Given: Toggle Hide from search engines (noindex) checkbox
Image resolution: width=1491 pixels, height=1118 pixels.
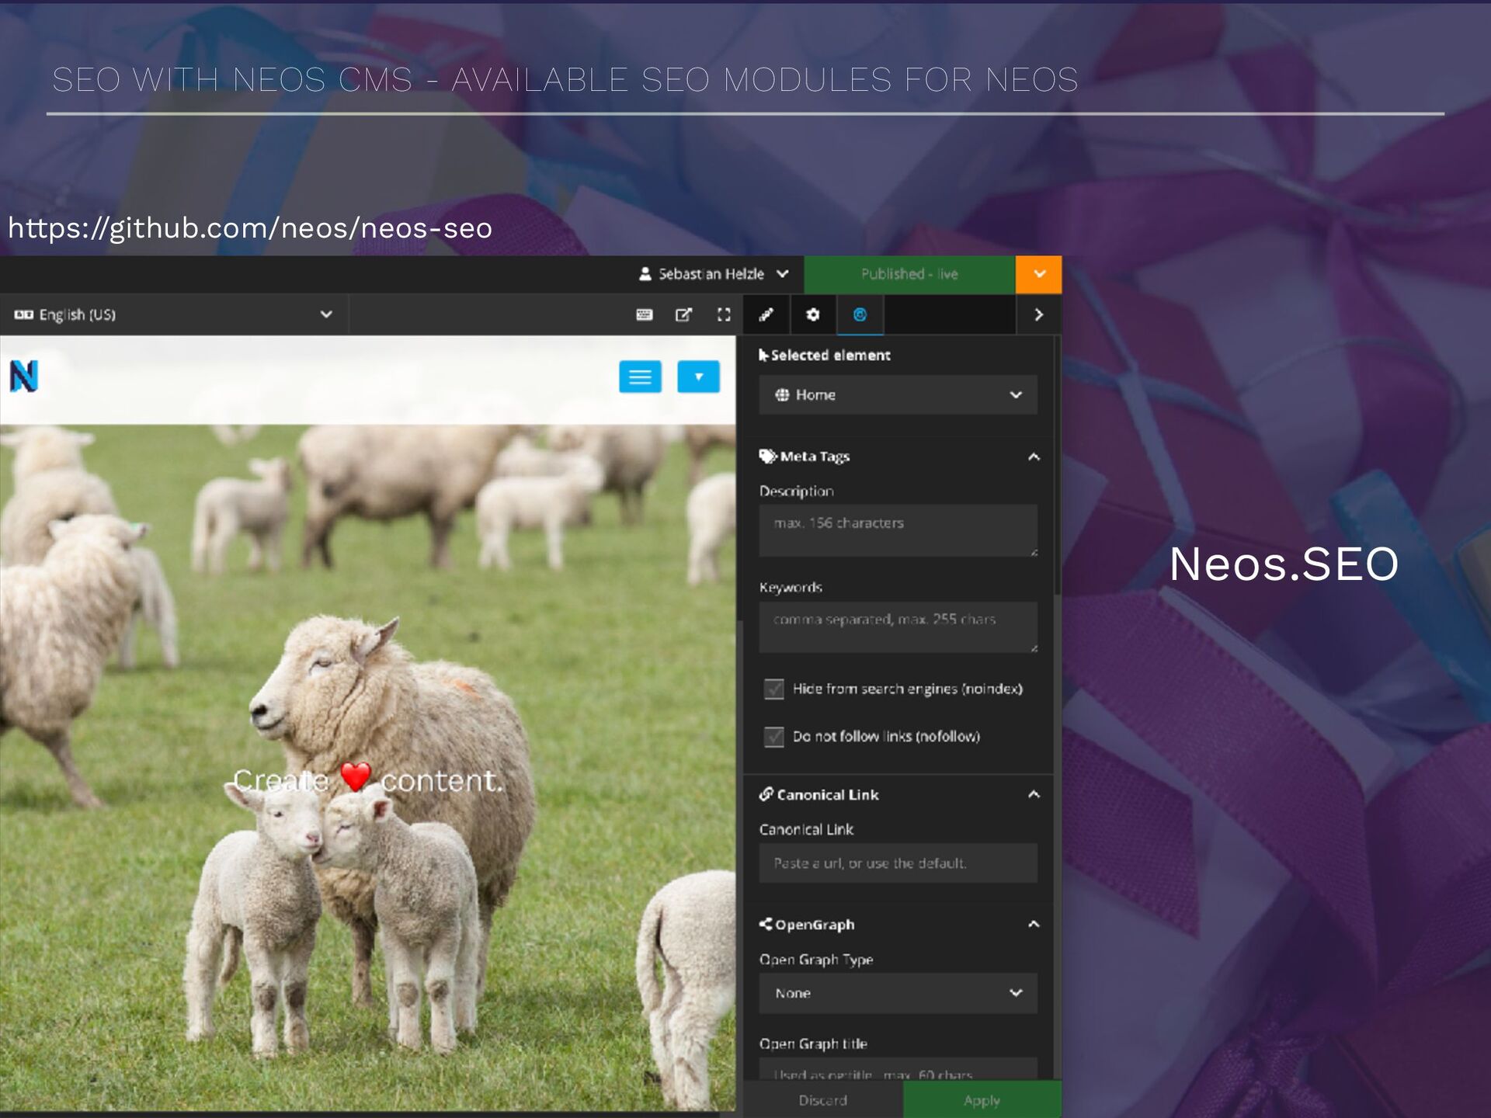Looking at the screenshot, I should click(x=773, y=689).
